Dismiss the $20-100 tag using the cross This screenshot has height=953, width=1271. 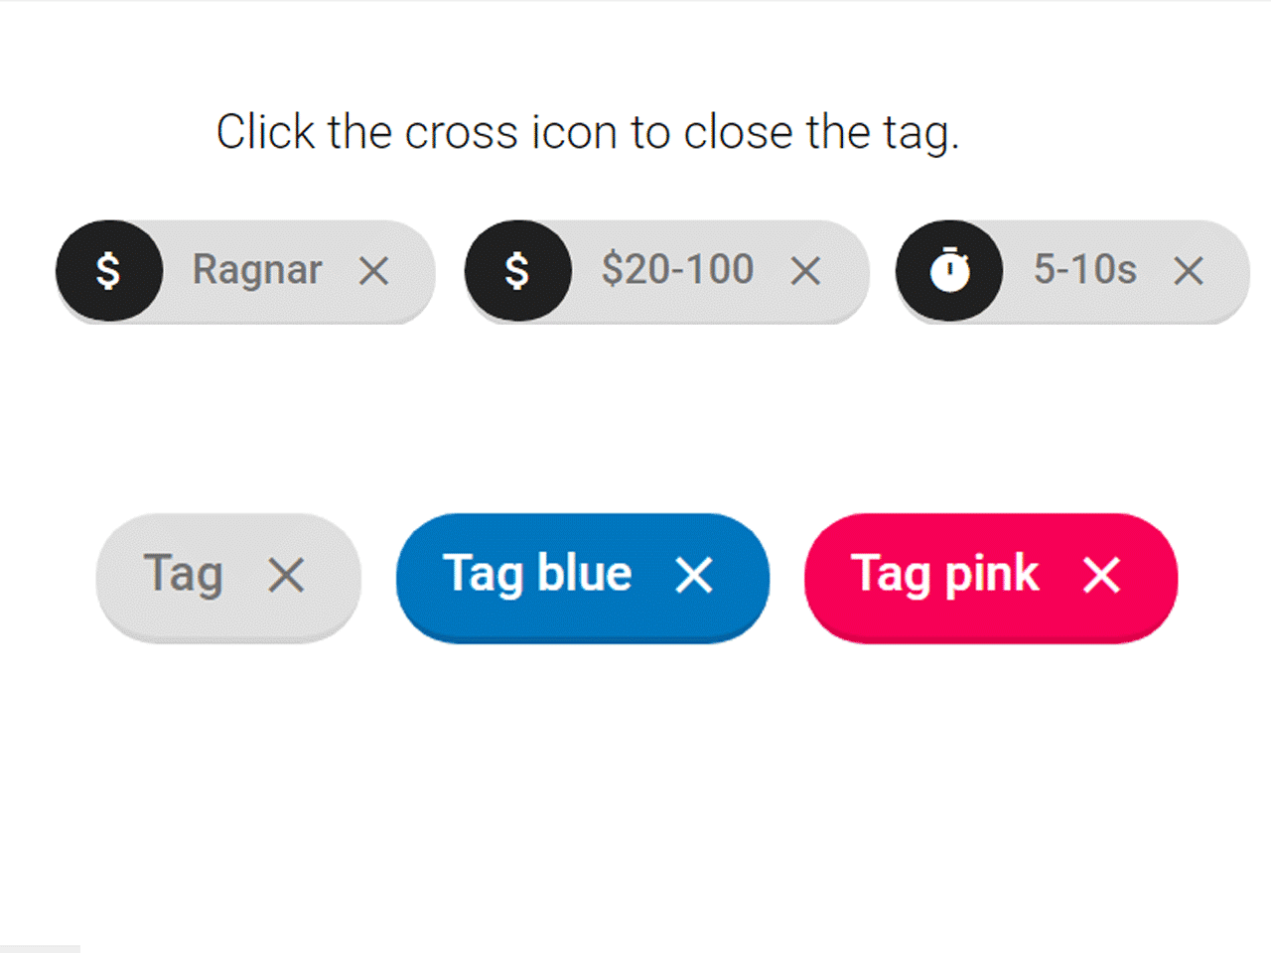pos(805,271)
